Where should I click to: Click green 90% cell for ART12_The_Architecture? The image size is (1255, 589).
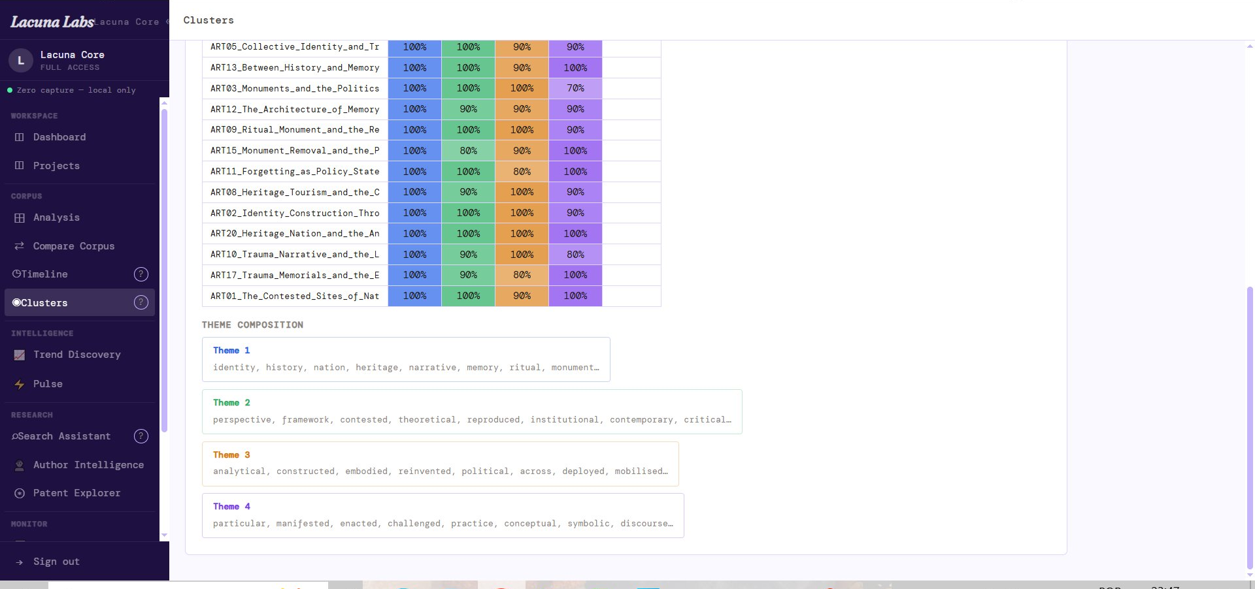468,109
